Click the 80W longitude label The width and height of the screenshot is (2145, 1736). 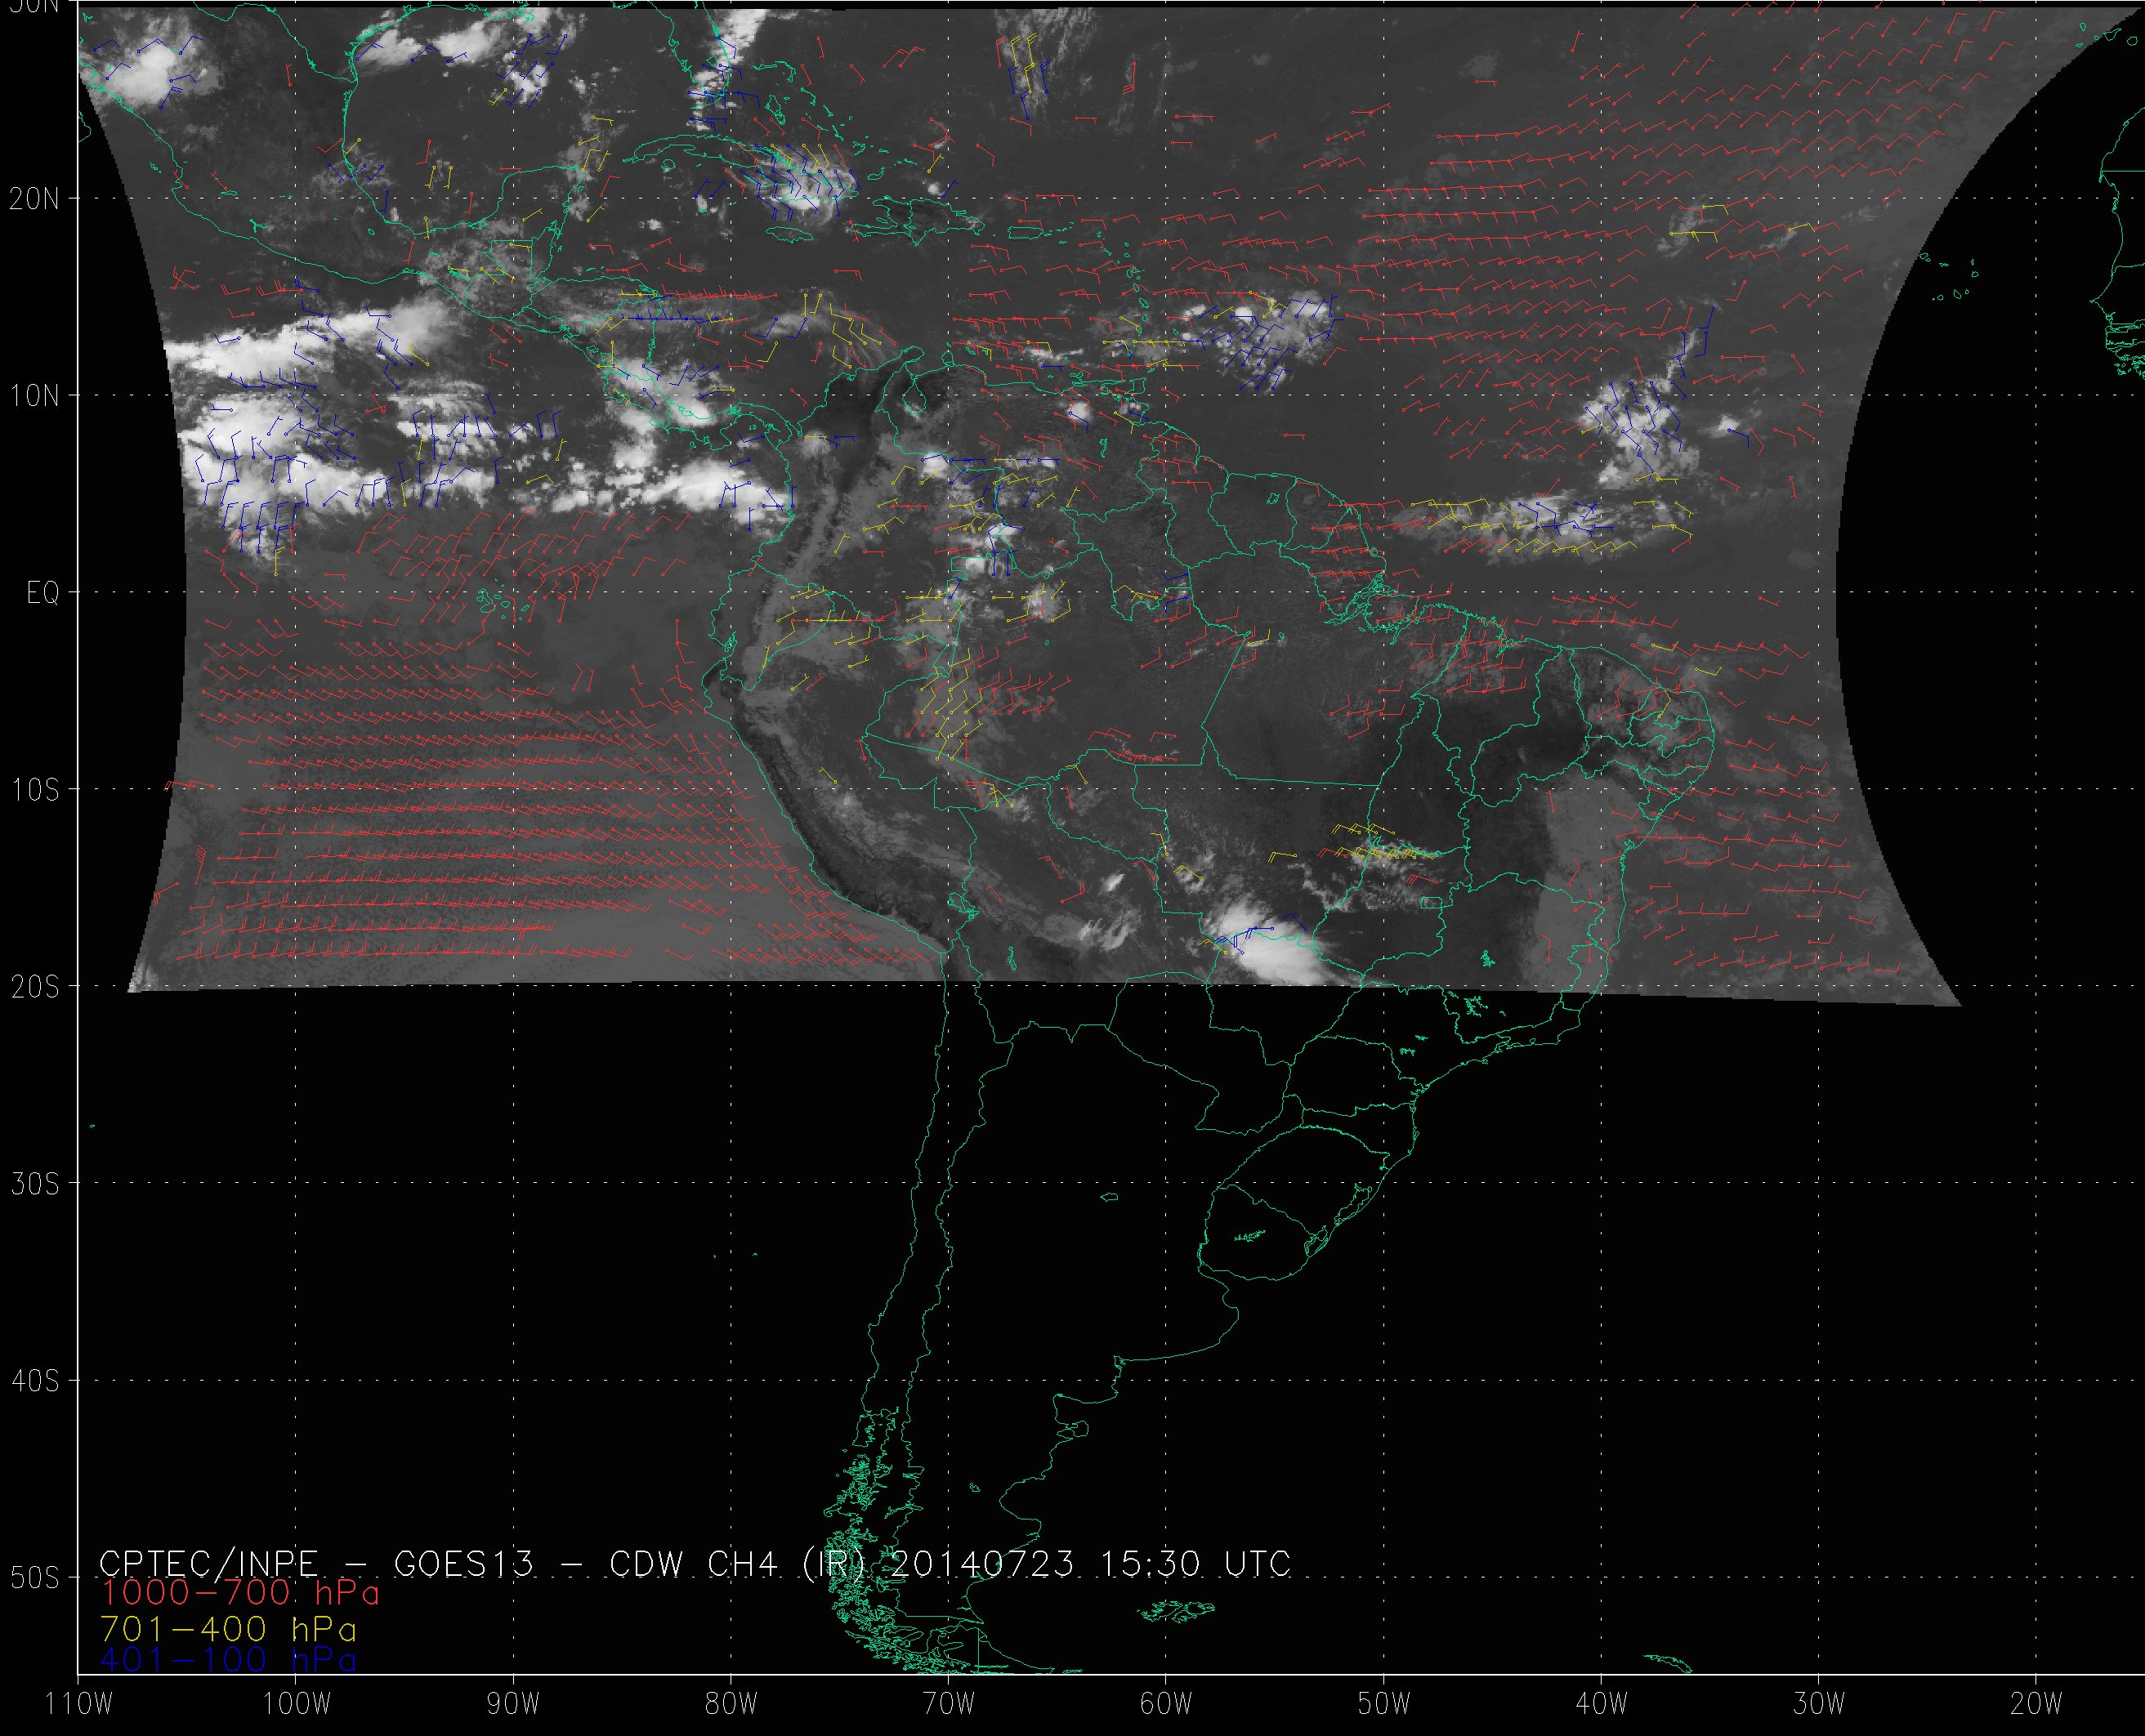[x=731, y=1704]
